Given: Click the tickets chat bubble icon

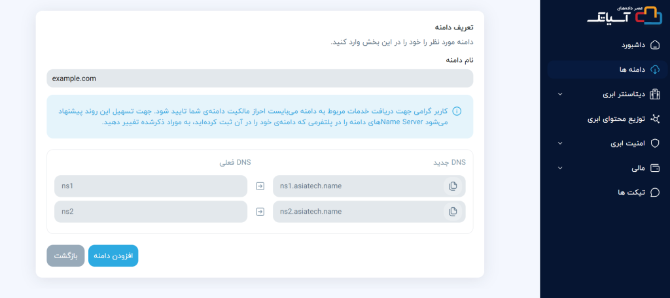Looking at the screenshot, I should (654, 193).
